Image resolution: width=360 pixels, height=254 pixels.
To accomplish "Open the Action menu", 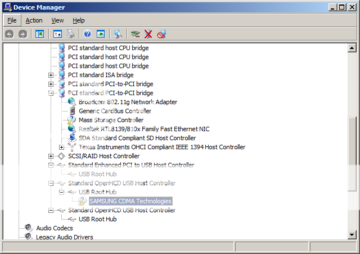I will coord(34,20).
